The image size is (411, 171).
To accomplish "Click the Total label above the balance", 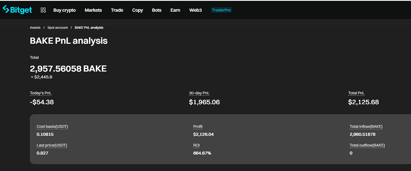I will [x=34, y=57].
